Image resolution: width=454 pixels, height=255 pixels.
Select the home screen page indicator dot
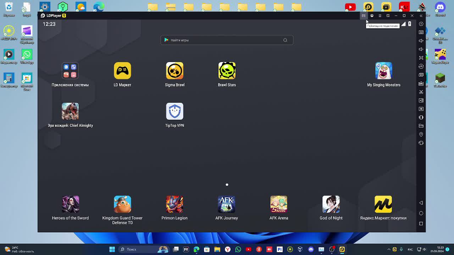pos(227,185)
